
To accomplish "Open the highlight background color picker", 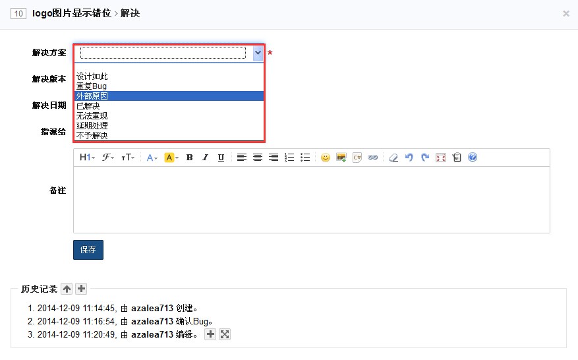I will coord(171,158).
